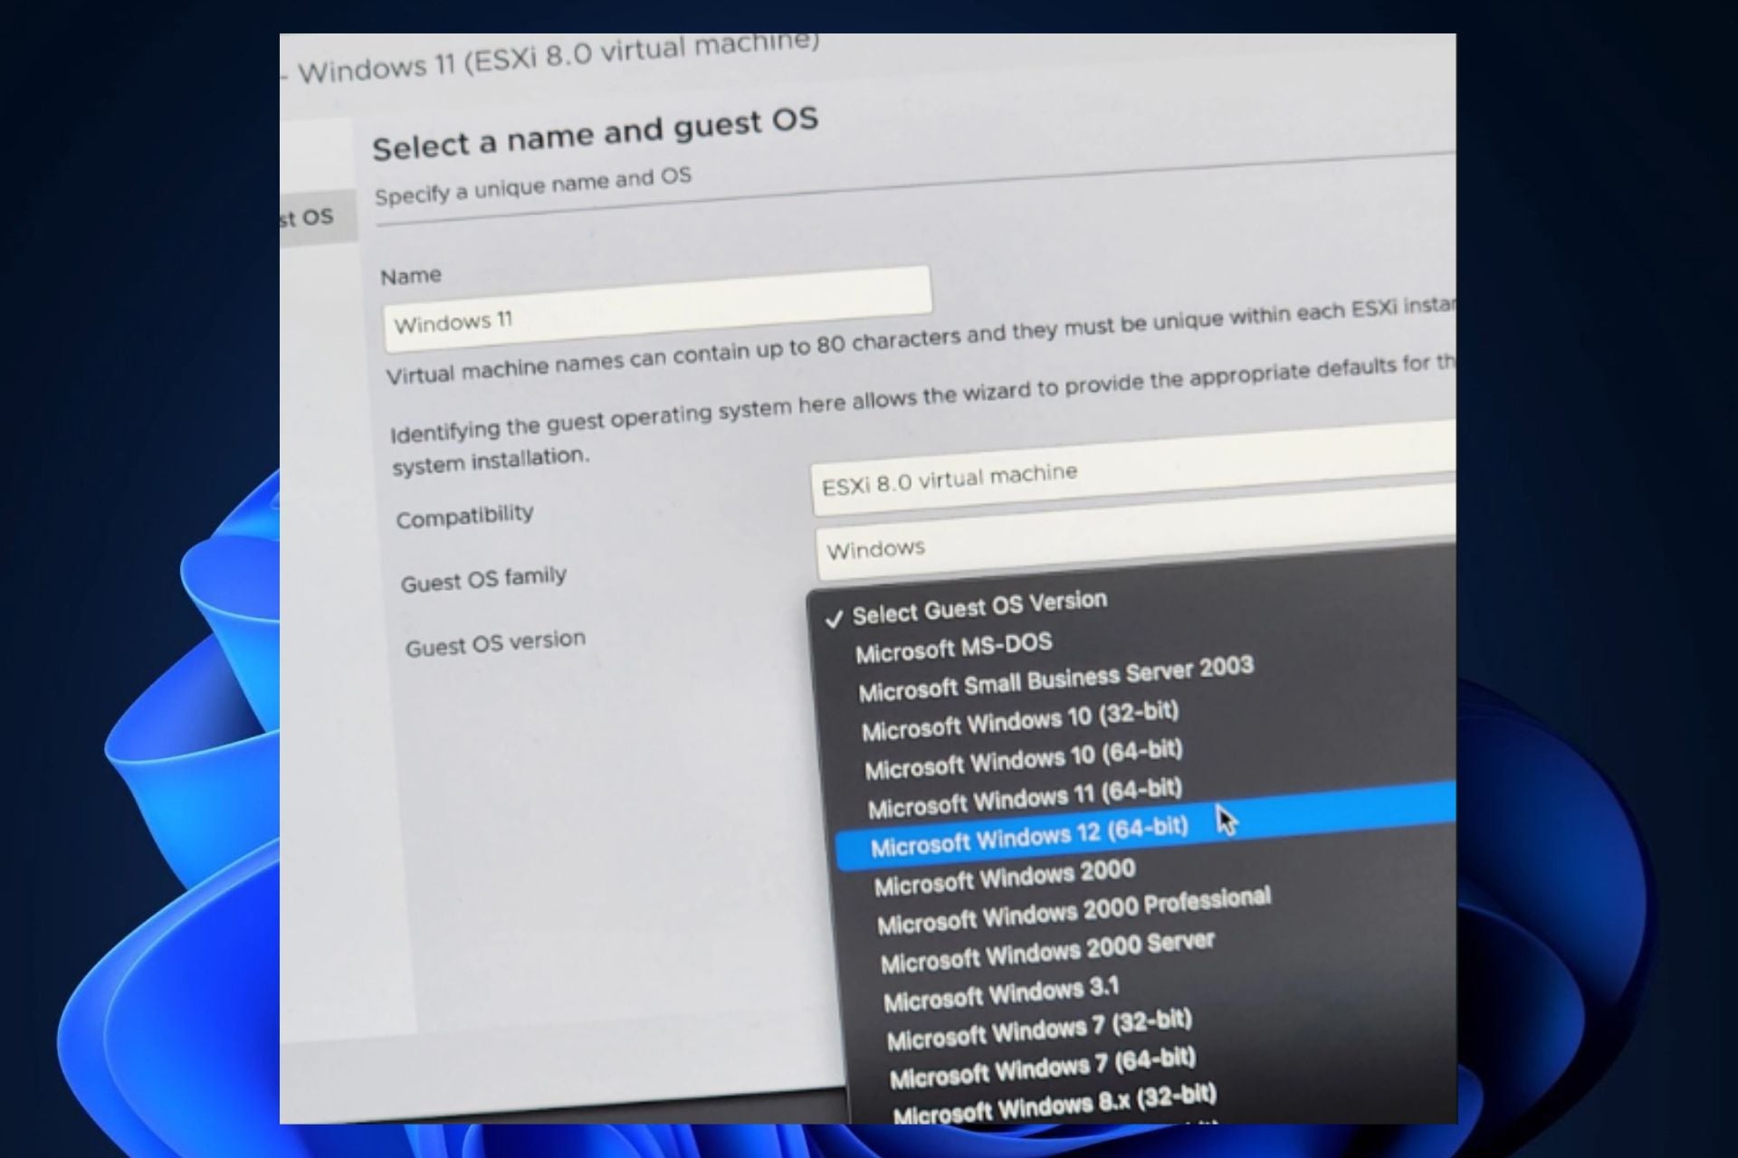Click the Name field containing Windows 11
The width and height of the screenshot is (1738, 1158).
pyautogui.click(x=656, y=308)
